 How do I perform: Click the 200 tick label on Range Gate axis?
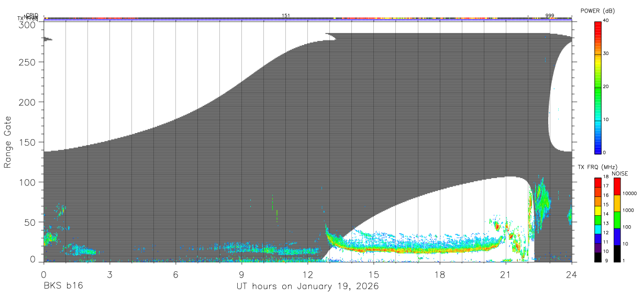pyautogui.click(x=28, y=102)
